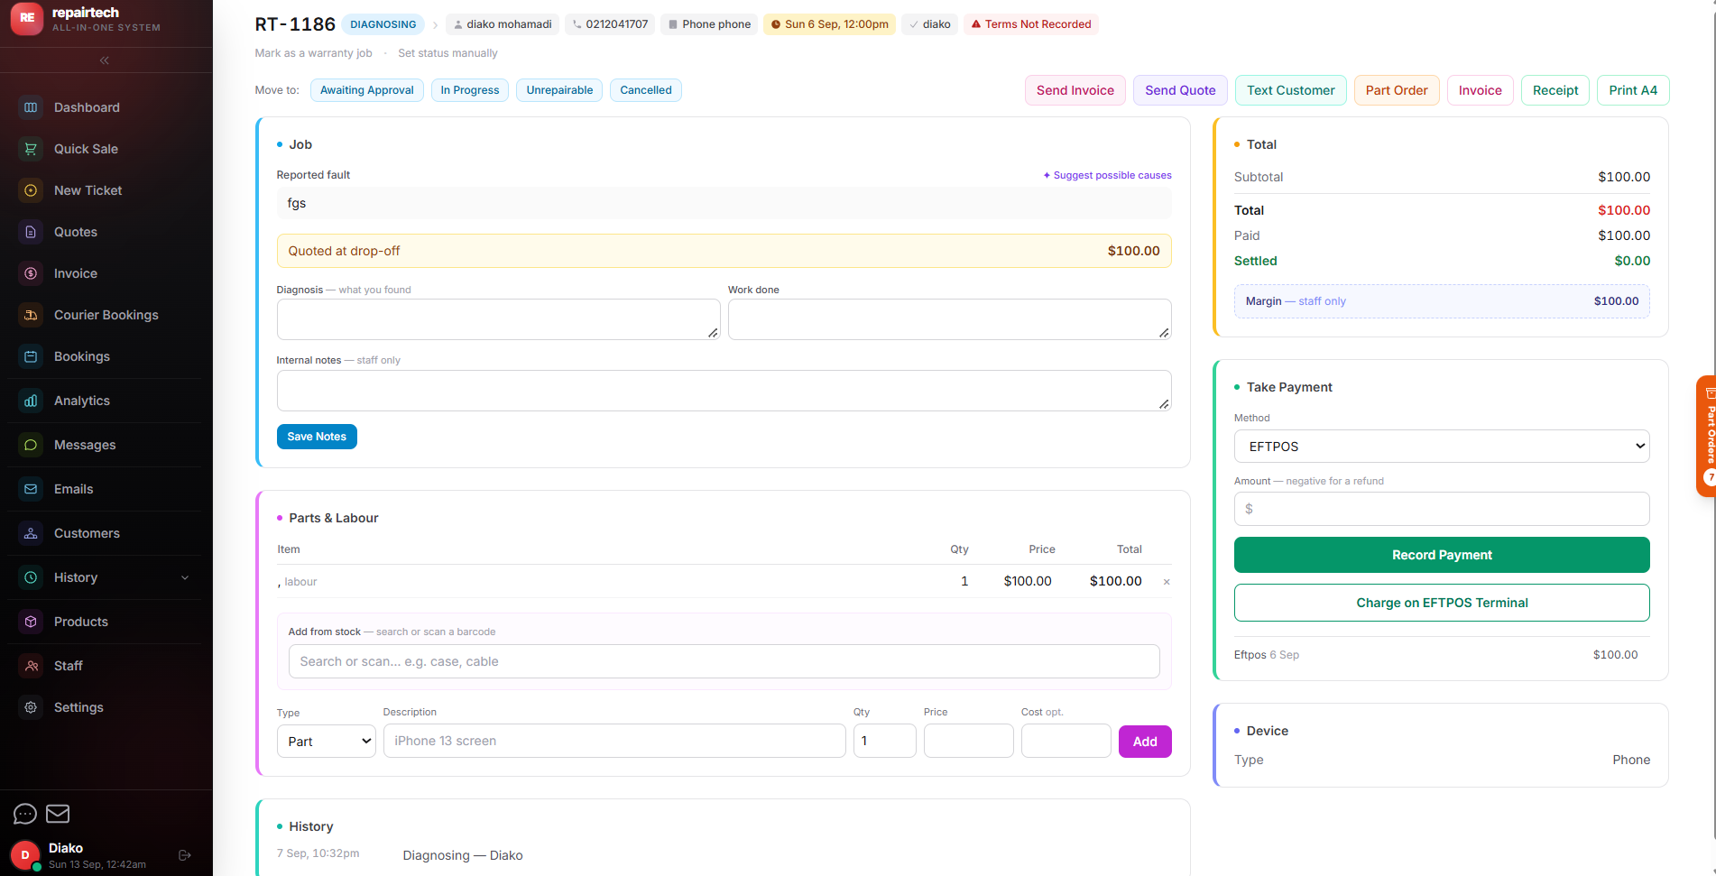
Task: Open the Type dropdown set to Part
Action: pyautogui.click(x=326, y=742)
